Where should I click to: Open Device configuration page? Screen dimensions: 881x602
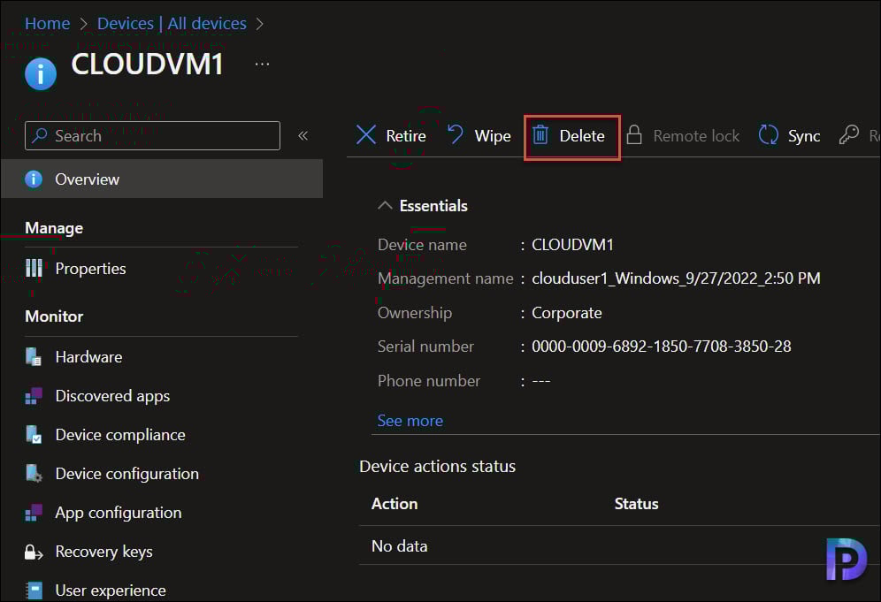127,474
